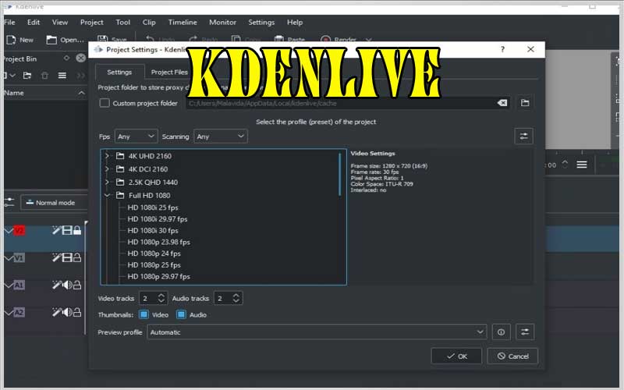Open the Scanning dropdown
Viewport: 624px width, 390px height.
221,136
